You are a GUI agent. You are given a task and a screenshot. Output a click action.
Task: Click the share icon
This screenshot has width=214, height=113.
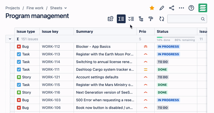[x=171, y=8]
